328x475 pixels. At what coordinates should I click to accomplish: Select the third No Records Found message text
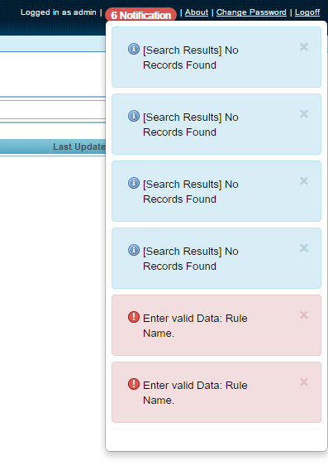[191, 191]
